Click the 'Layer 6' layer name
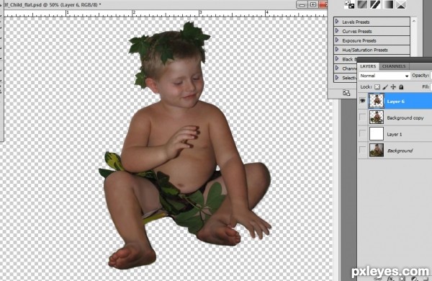Image resolution: width=432 pixels, height=281 pixels. click(x=395, y=102)
